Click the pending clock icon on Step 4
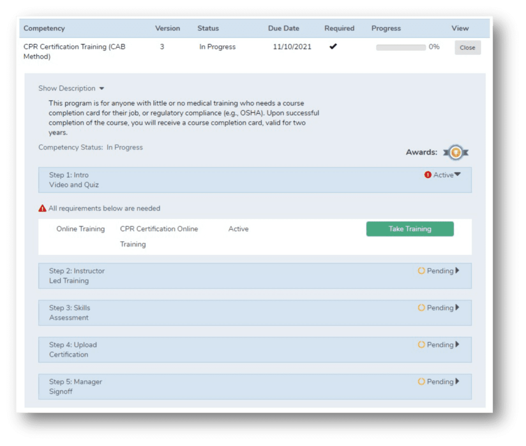 (x=422, y=345)
